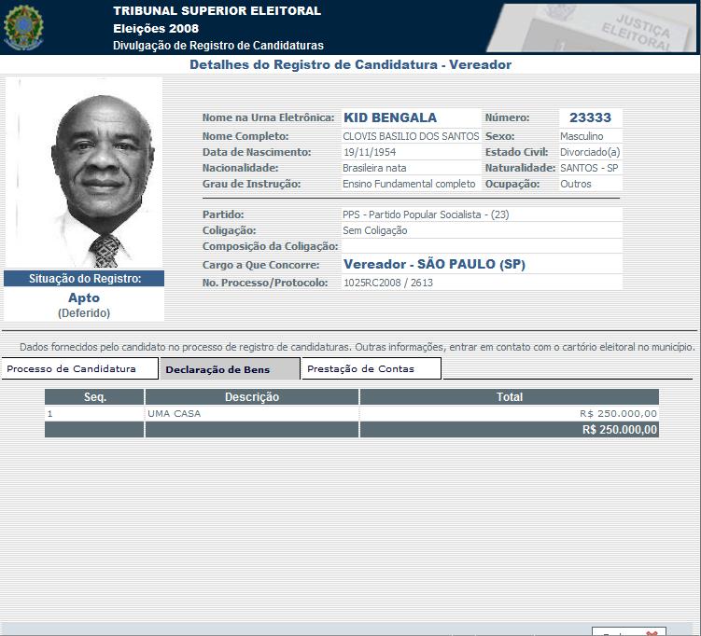Click the process number 1025RC2008 / 2613
The image size is (701, 636).
click(x=388, y=283)
